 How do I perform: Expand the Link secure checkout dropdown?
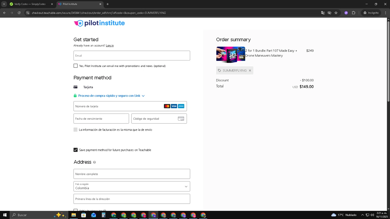pos(143,96)
